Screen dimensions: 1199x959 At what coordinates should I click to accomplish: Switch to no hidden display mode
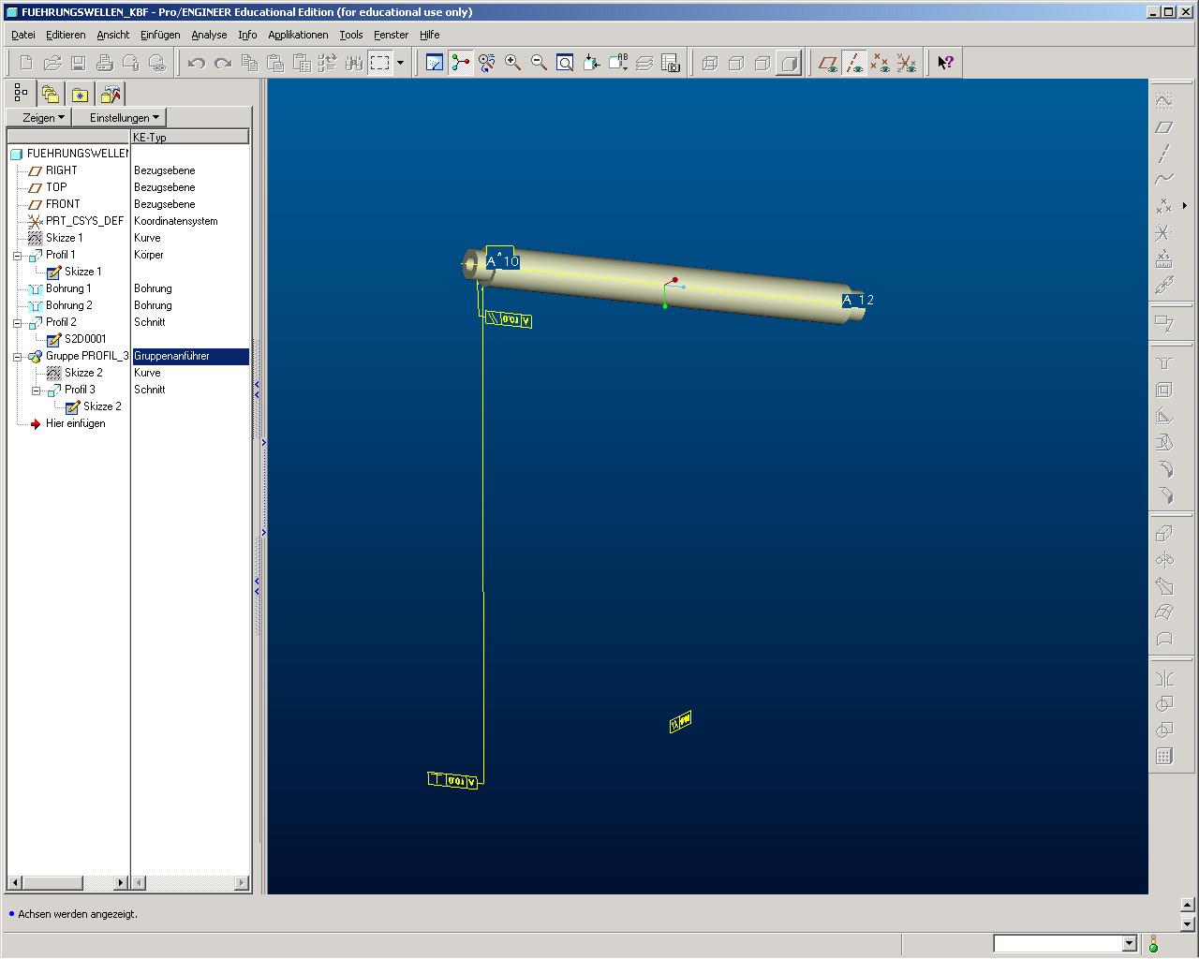point(762,63)
